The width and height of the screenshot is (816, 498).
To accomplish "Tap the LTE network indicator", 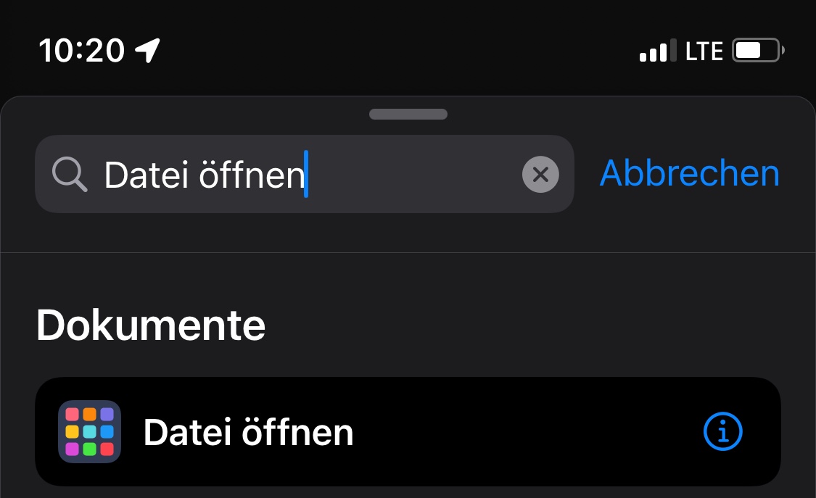I will 704,51.
